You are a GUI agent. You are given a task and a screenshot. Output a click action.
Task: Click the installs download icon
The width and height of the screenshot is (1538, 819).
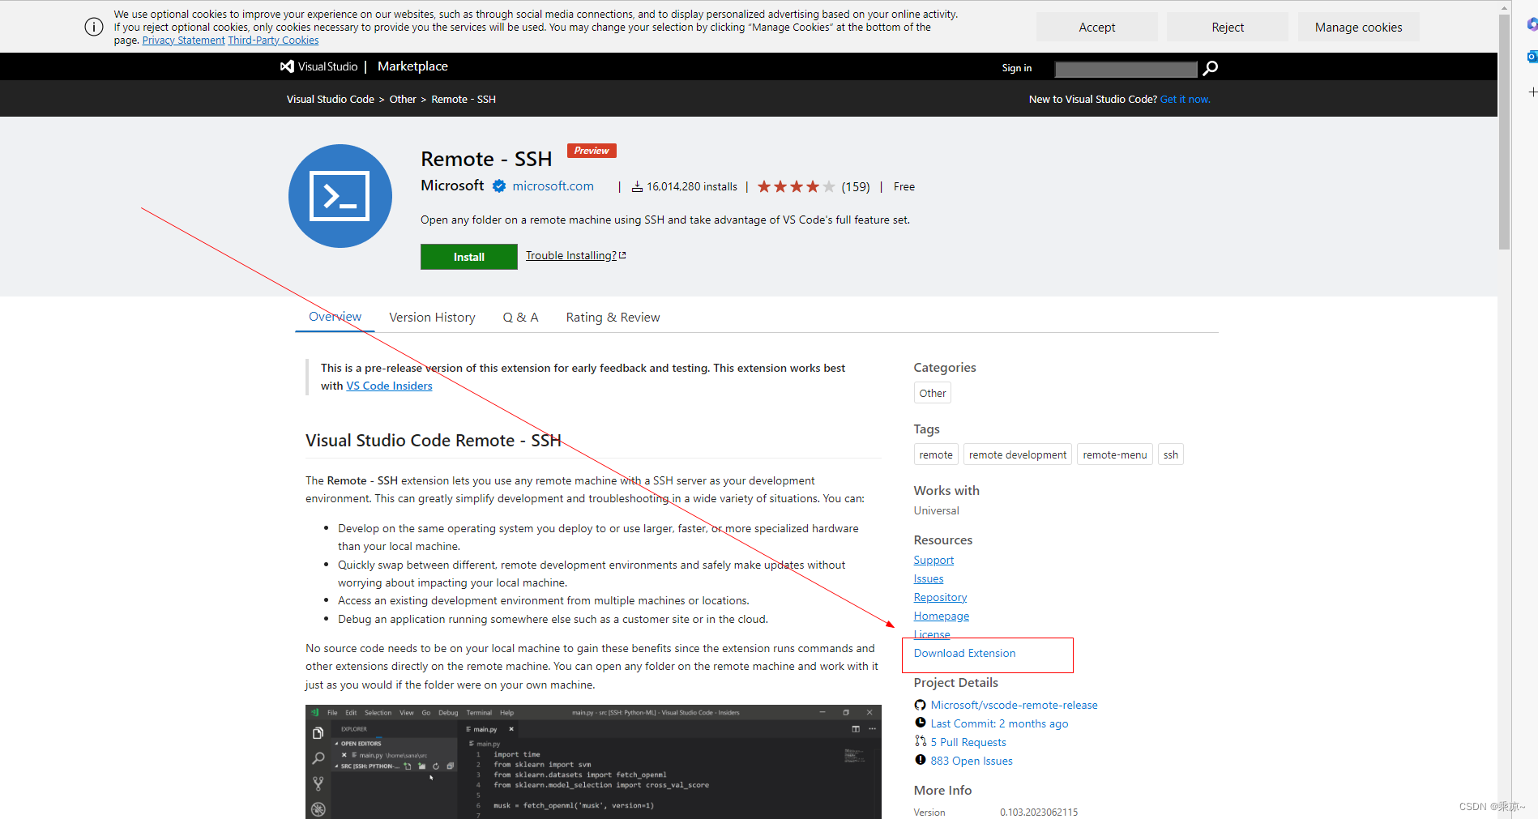tap(637, 187)
